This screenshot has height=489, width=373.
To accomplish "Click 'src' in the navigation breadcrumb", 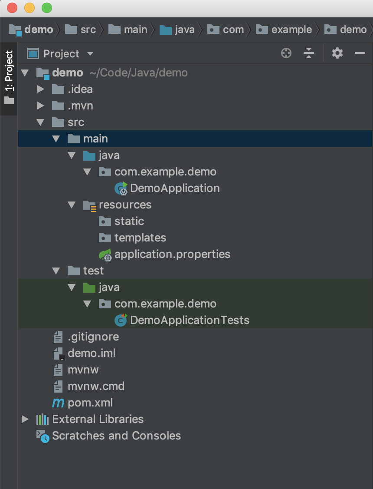I will pos(88,30).
